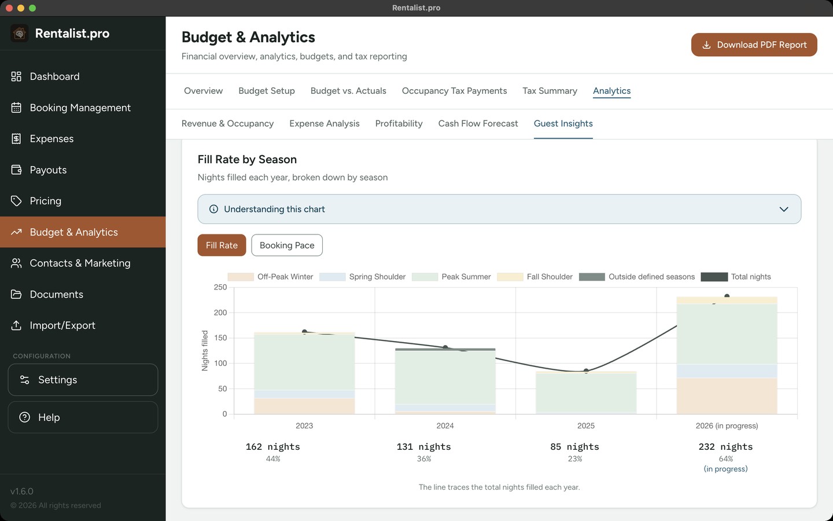
Task: Open the Settings configuration button
Action: 83,380
